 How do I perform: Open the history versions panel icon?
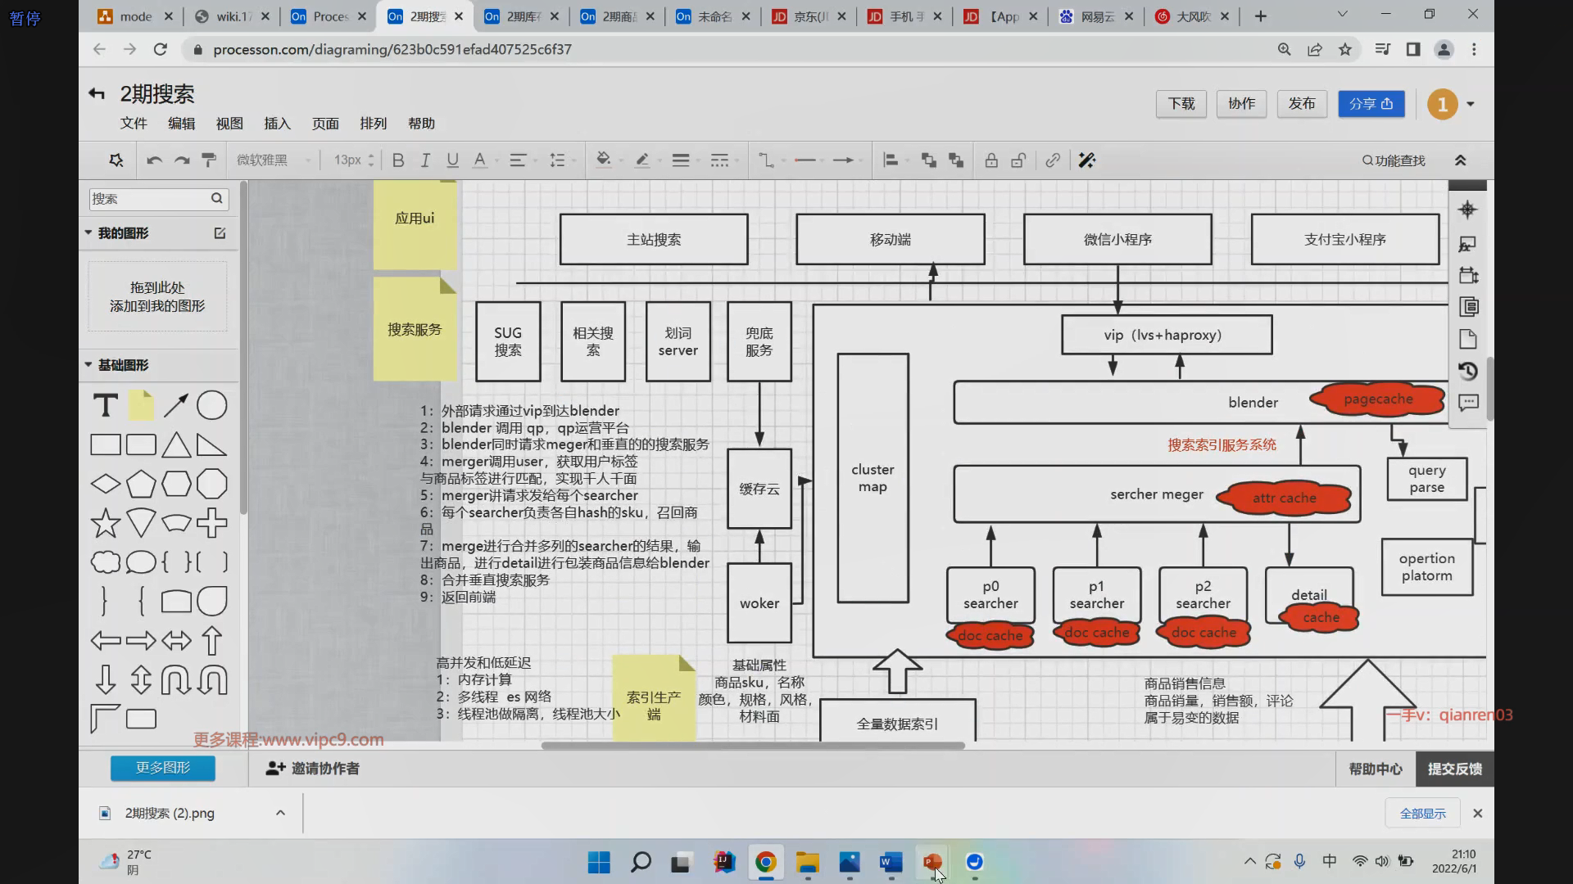tap(1468, 372)
